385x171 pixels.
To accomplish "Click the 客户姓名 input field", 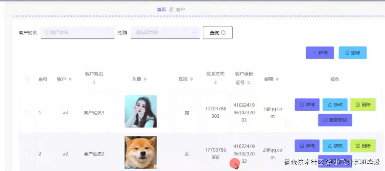I will 77,32.
